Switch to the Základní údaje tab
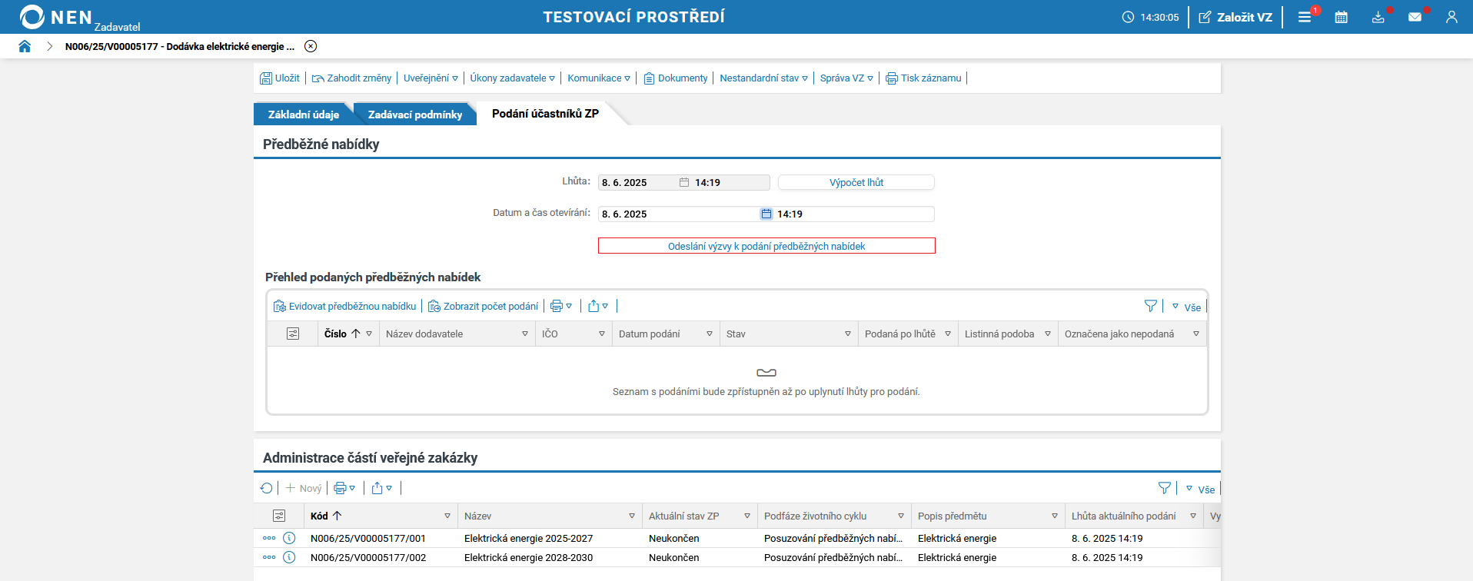The width and height of the screenshot is (1473, 581). click(x=303, y=115)
